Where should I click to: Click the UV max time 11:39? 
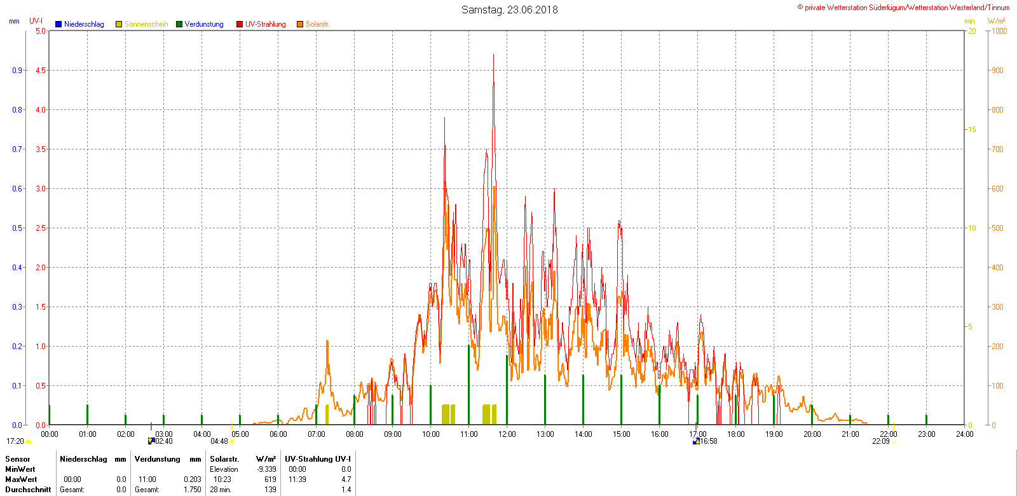pyautogui.click(x=297, y=479)
